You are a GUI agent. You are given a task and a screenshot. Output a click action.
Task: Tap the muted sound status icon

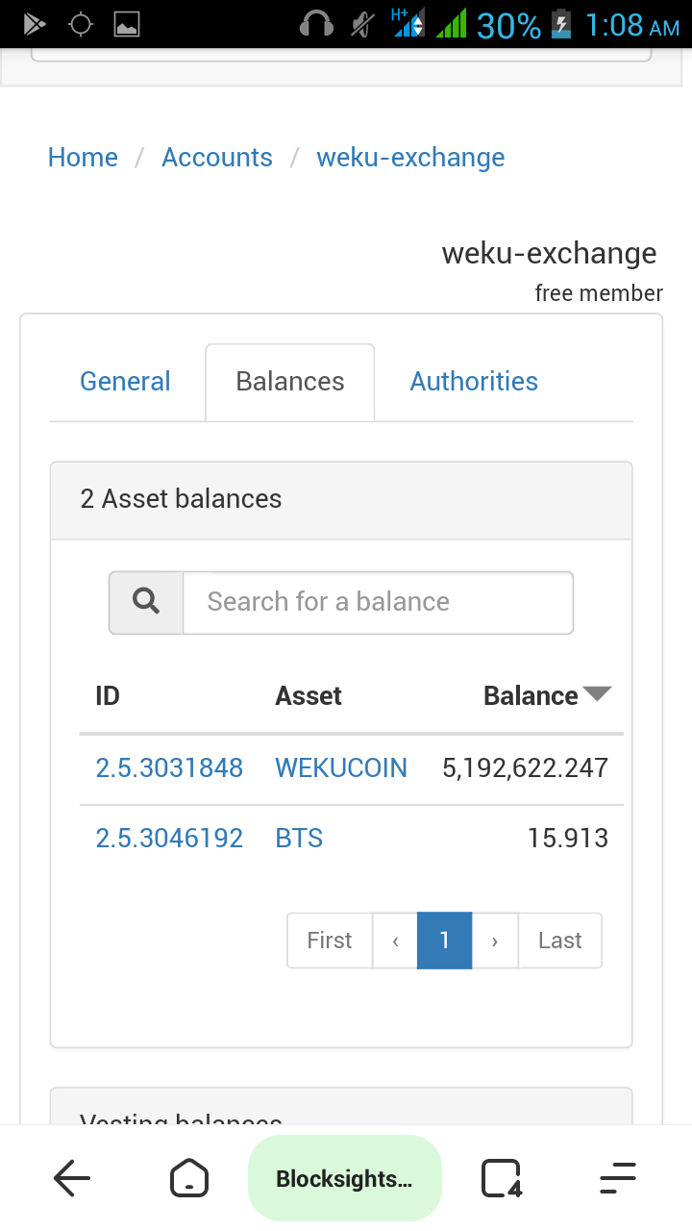(x=362, y=24)
